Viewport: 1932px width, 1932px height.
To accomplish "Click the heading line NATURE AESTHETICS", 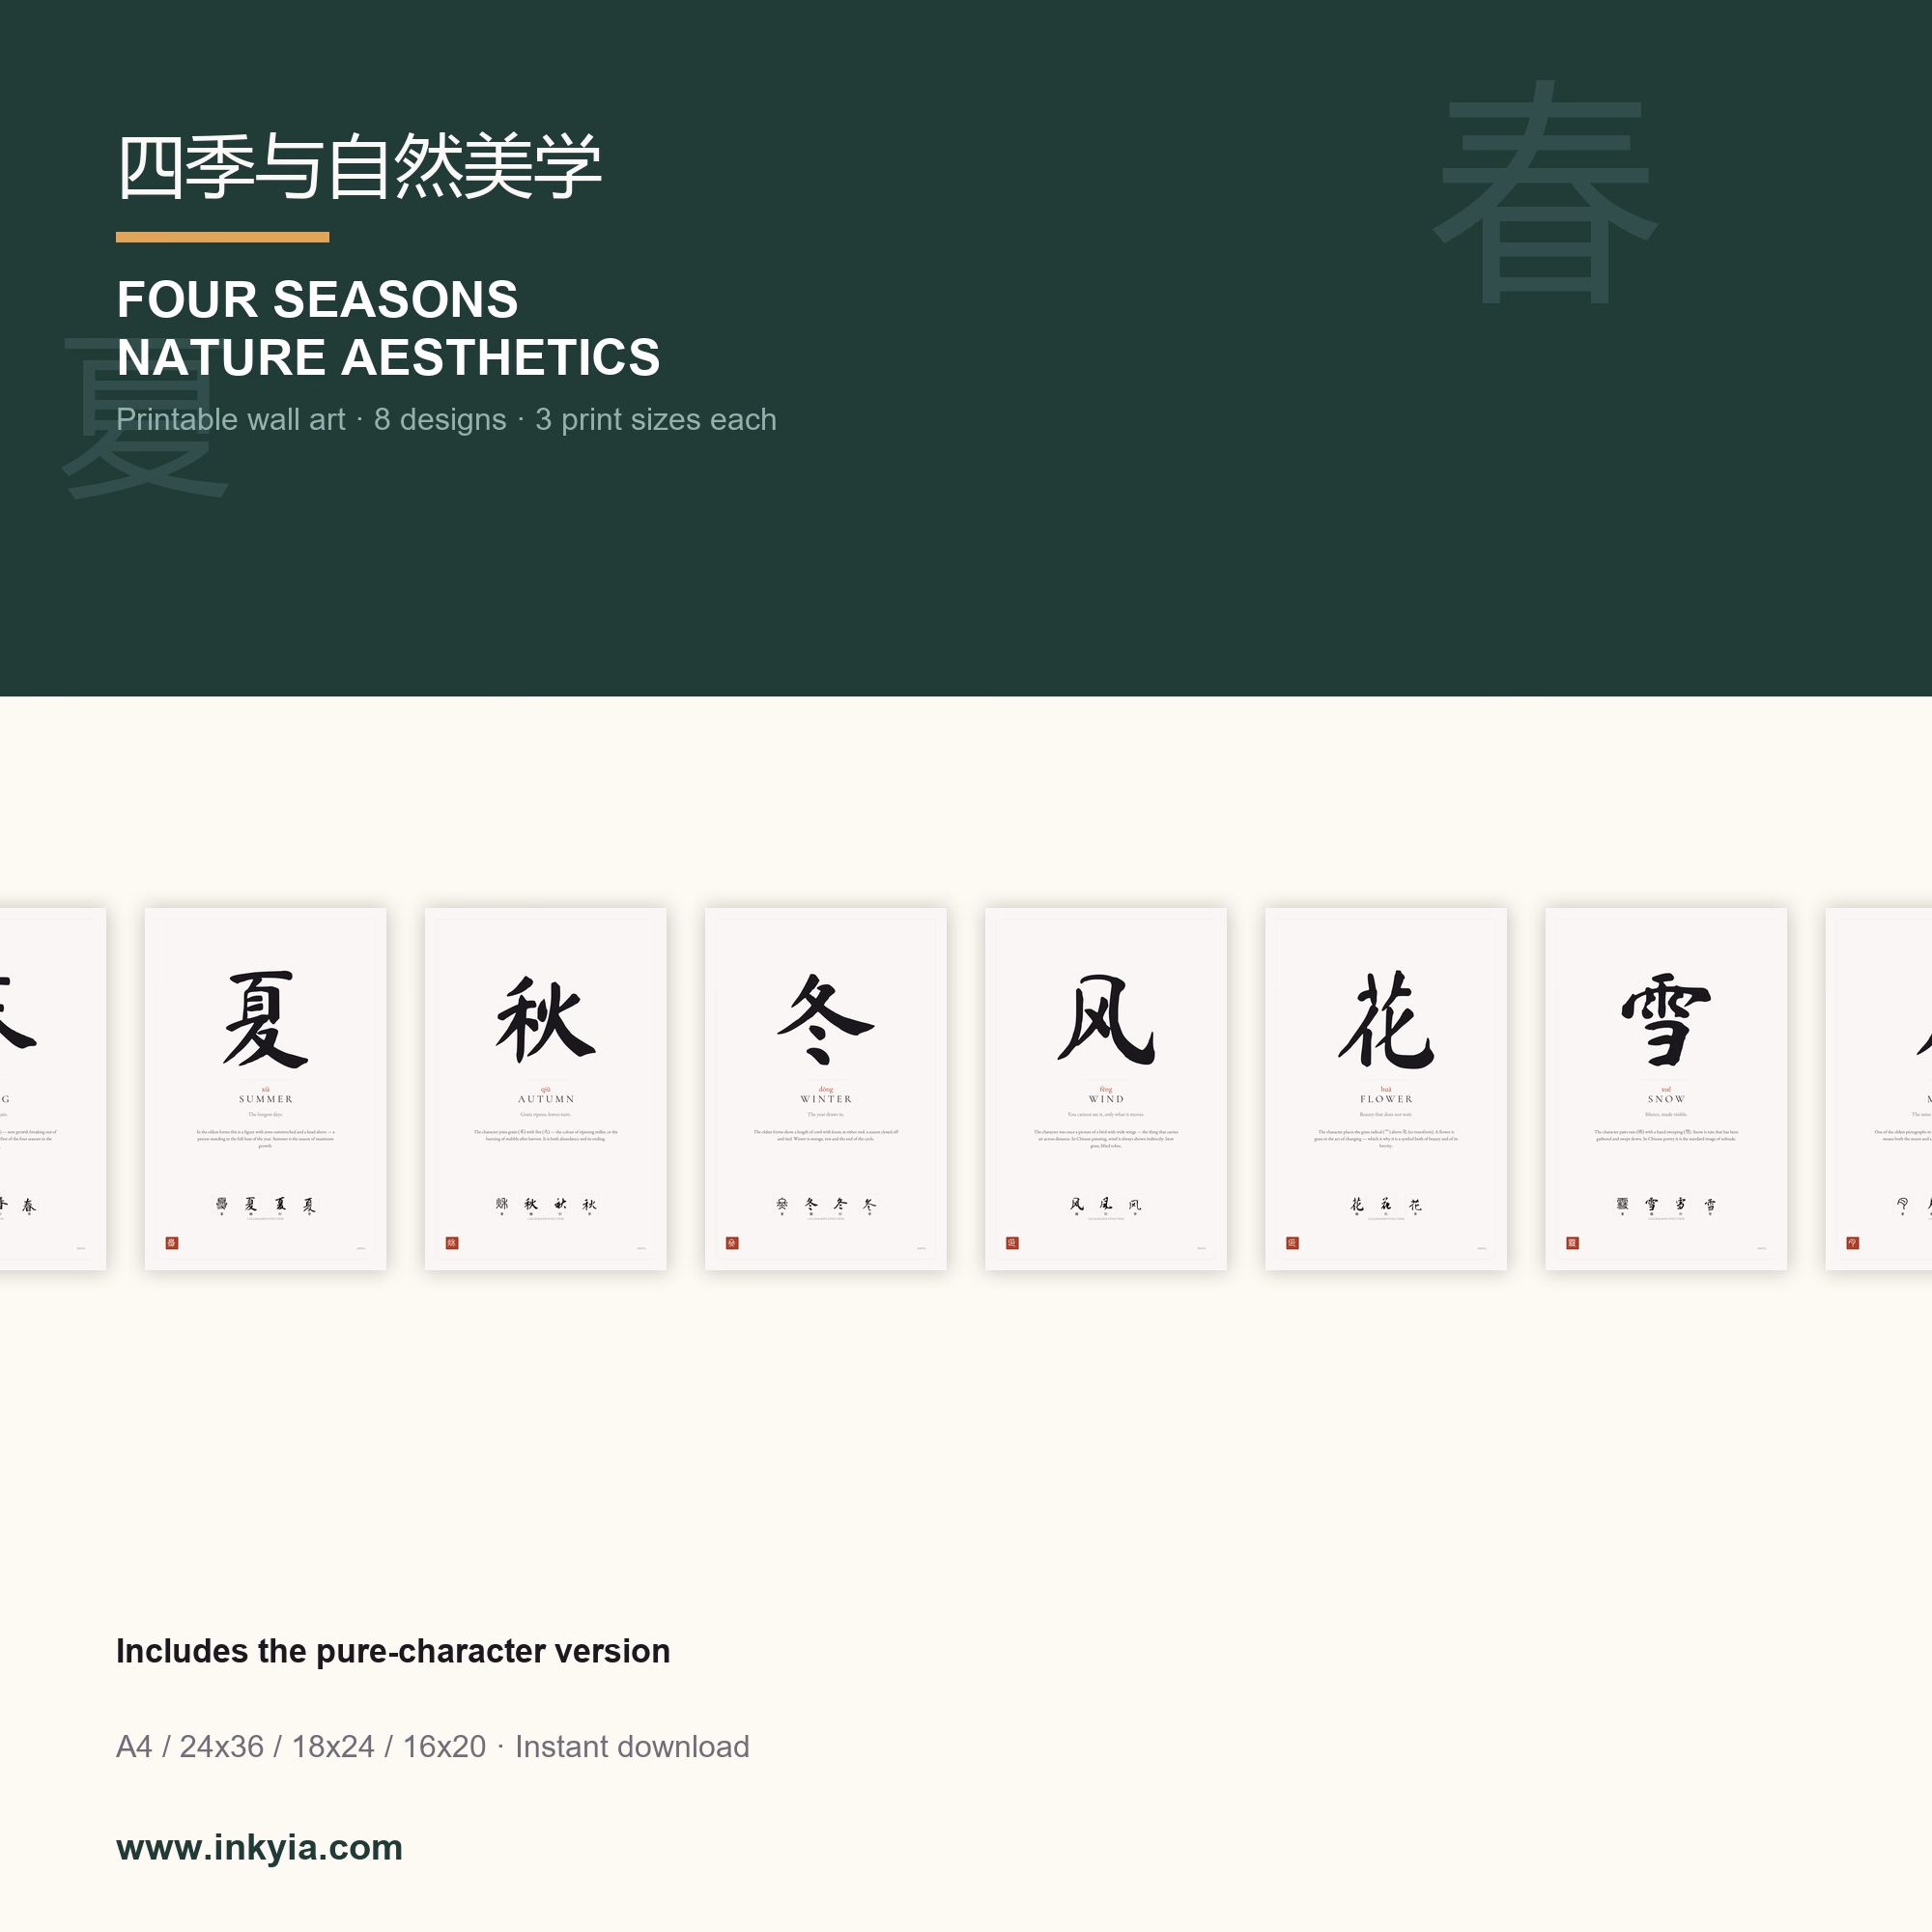I will 388,357.
